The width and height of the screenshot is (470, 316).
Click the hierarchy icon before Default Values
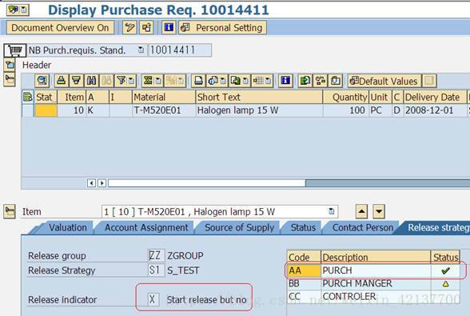tap(320, 81)
